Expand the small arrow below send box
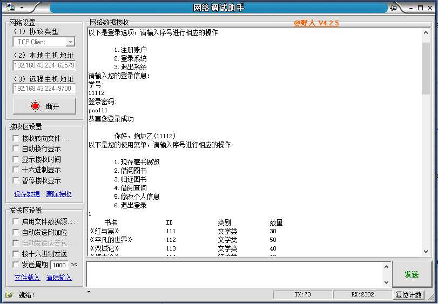438x304 pixels. coord(89,292)
